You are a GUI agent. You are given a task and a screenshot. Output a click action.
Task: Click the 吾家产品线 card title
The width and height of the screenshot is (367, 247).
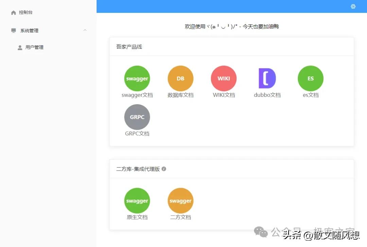pyautogui.click(x=129, y=47)
